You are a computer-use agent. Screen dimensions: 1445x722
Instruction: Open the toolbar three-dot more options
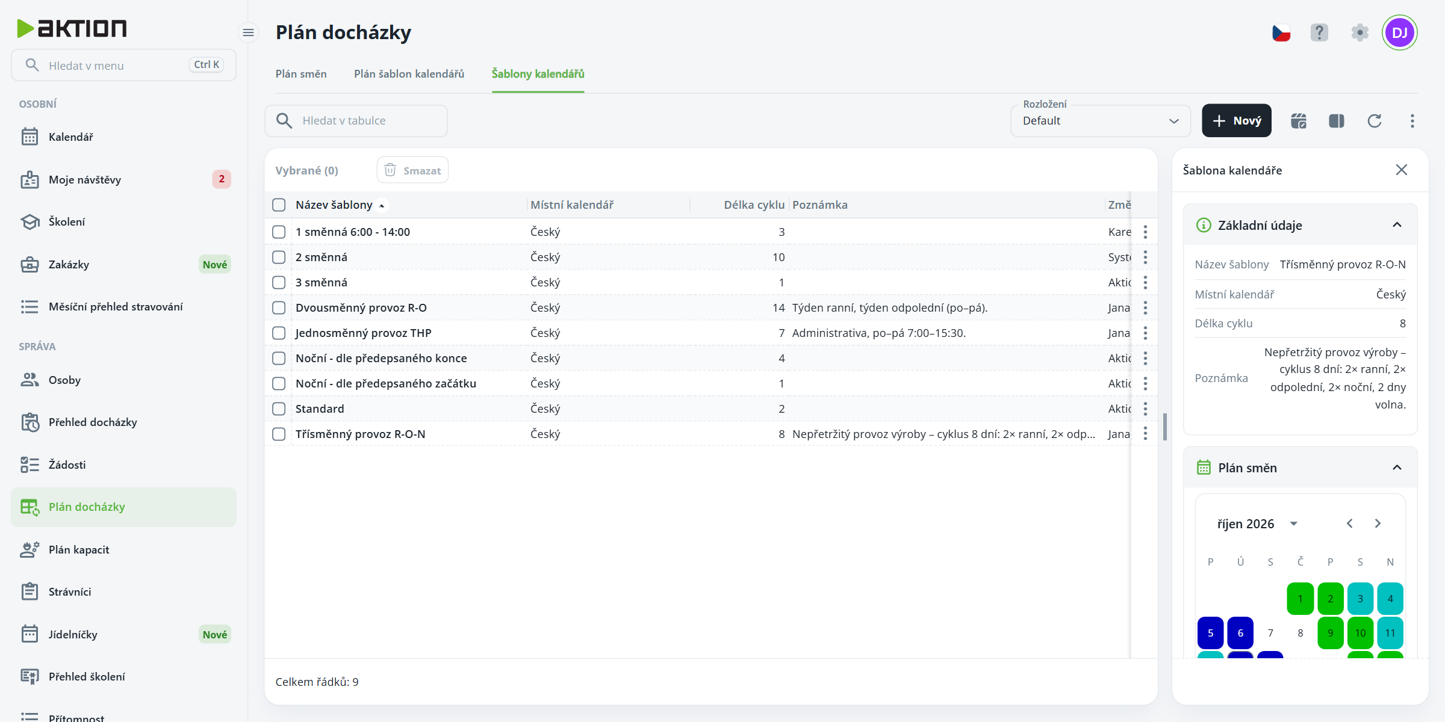1412,121
